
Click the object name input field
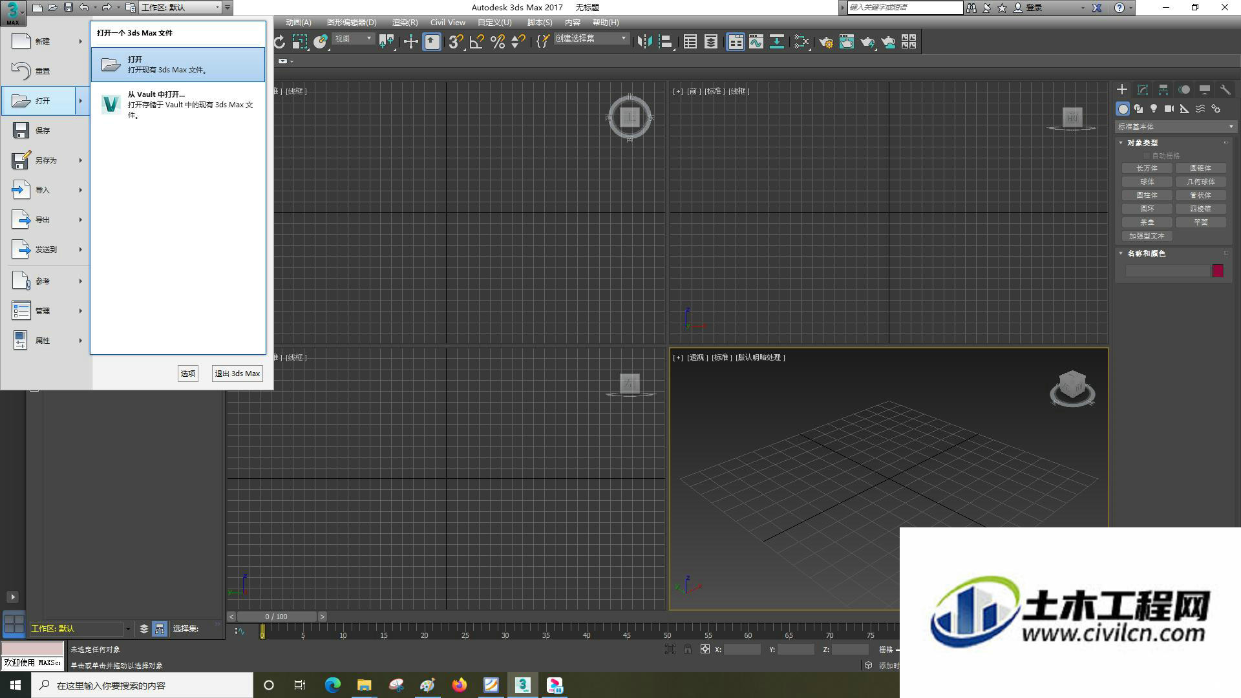point(1167,271)
